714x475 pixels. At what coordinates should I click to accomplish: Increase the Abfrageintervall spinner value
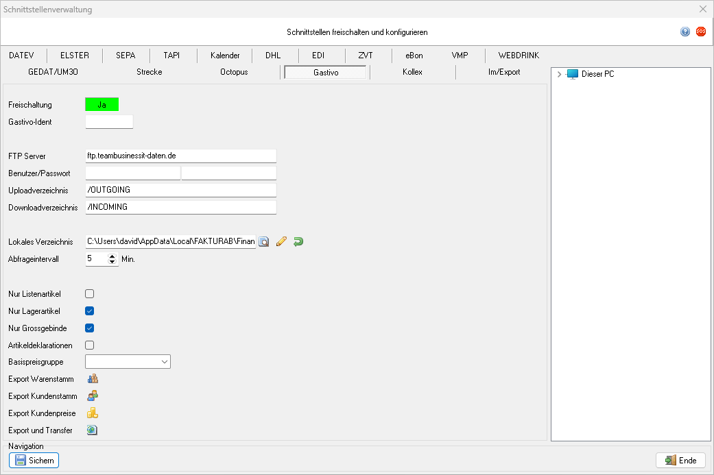pos(112,256)
